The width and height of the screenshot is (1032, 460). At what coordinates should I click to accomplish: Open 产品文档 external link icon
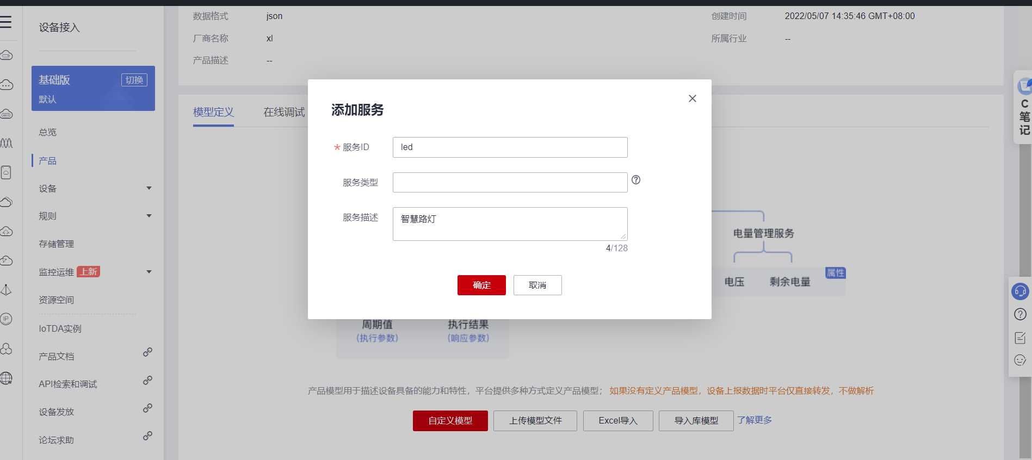[x=147, y=352]
